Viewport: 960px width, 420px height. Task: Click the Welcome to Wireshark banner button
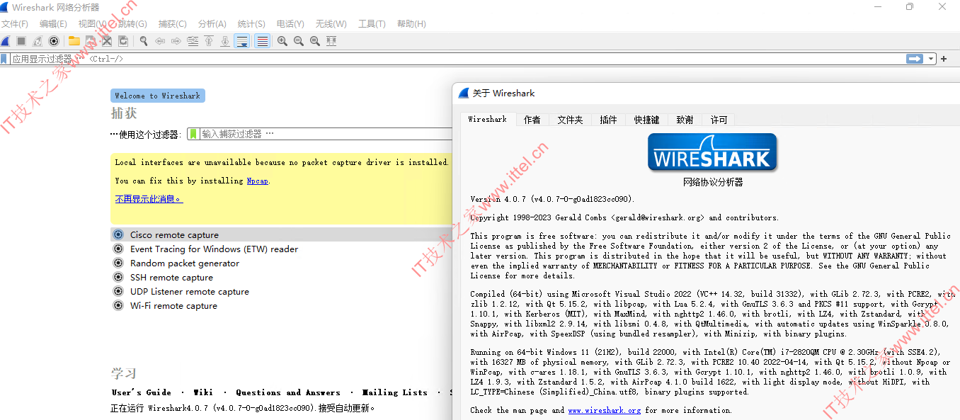click(x=158, y=96)
